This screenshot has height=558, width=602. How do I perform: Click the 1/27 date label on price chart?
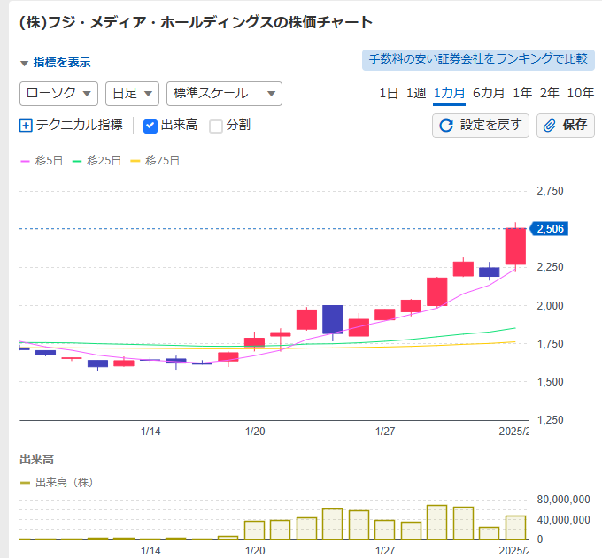tap(385, 432)
